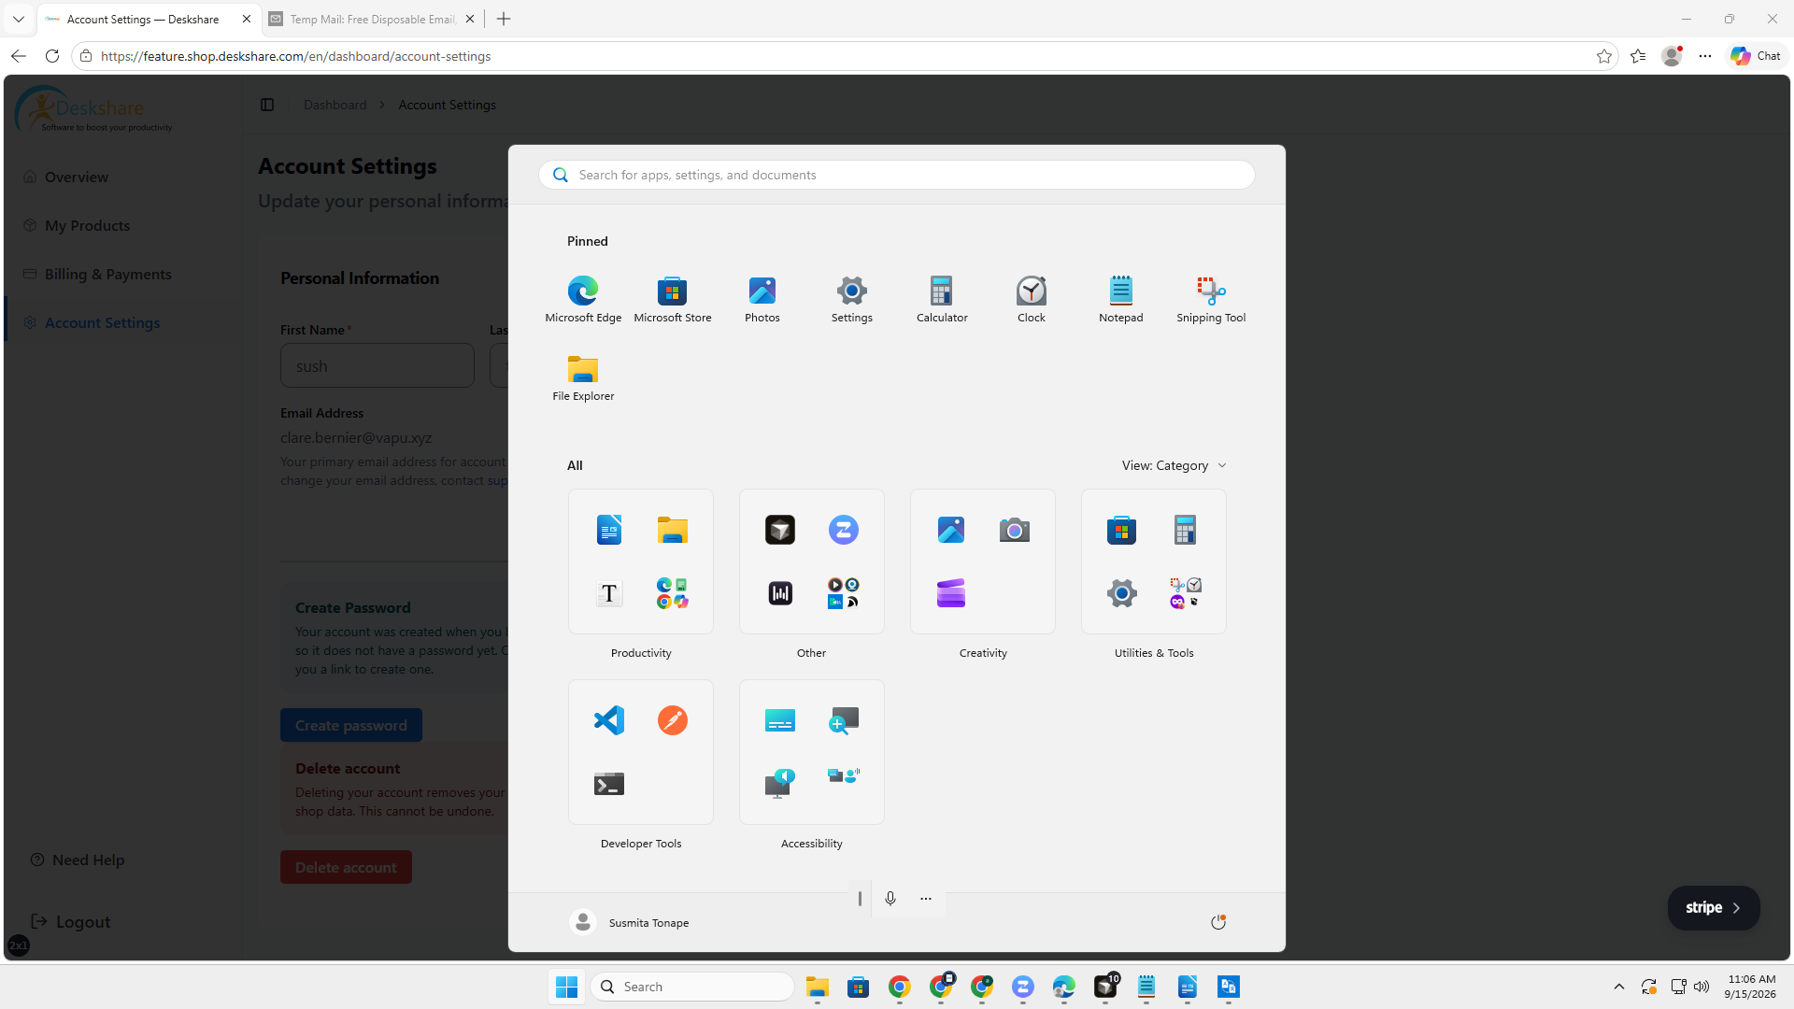Click the red Delete account button
This screenshot has width=1794, height=1009.
[346, 867]
